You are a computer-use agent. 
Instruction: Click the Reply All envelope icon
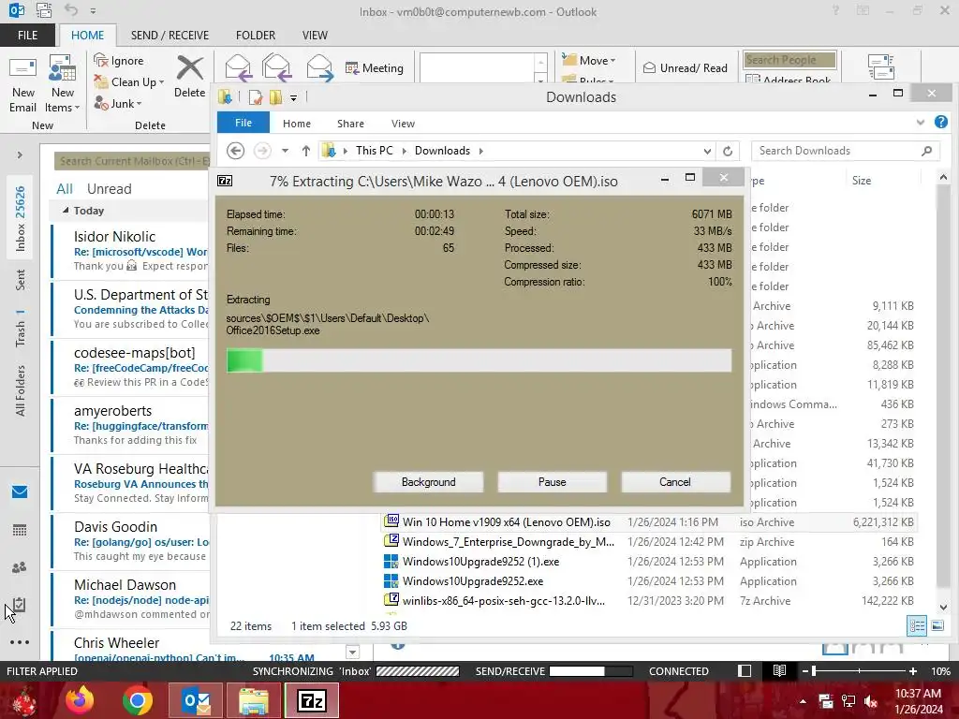(x=276, y=67)
